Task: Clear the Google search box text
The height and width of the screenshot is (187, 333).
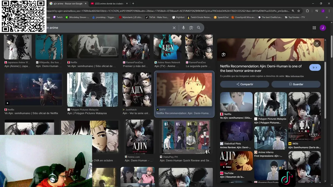Action: pyautogui.click(x=174, y=28)
